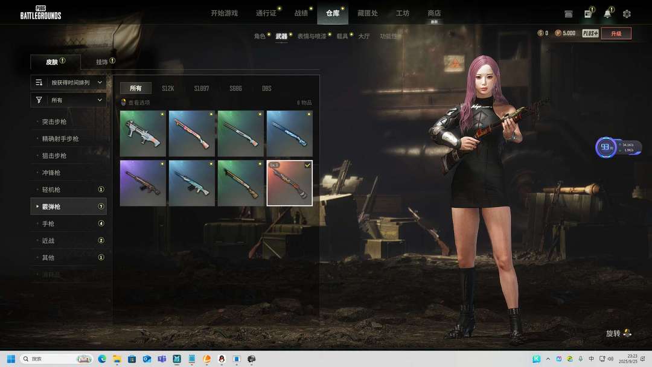The height and width of the screenshot is (367, 652).
Task: Click the microphone icon in system tray
Action: pyautogui.click(x=581, y=359)
